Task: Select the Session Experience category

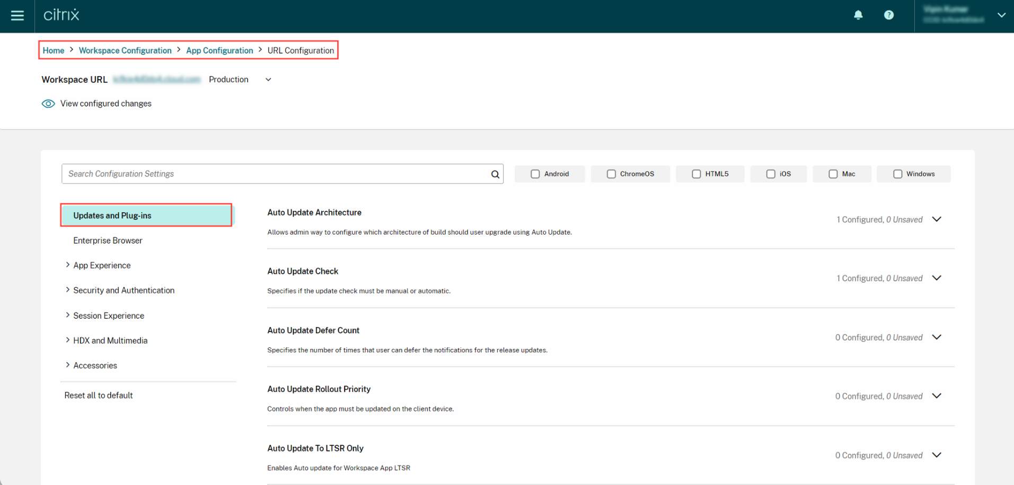Action: point(109,316)
